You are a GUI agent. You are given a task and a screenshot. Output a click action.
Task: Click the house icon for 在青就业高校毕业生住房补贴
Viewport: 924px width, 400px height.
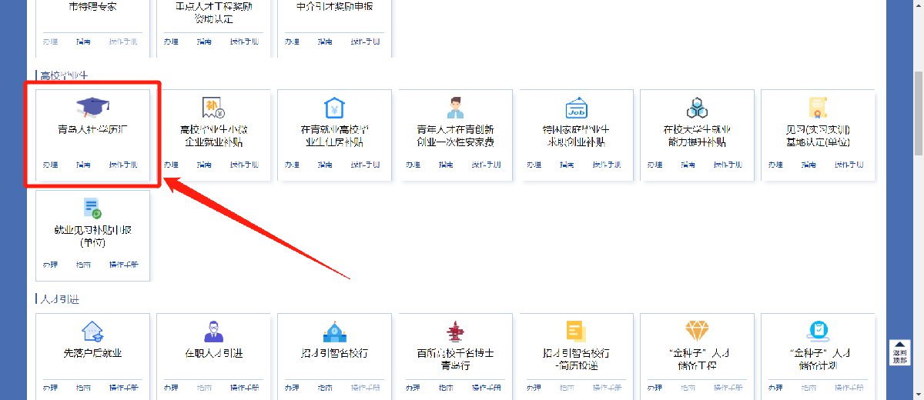point(334,108)
